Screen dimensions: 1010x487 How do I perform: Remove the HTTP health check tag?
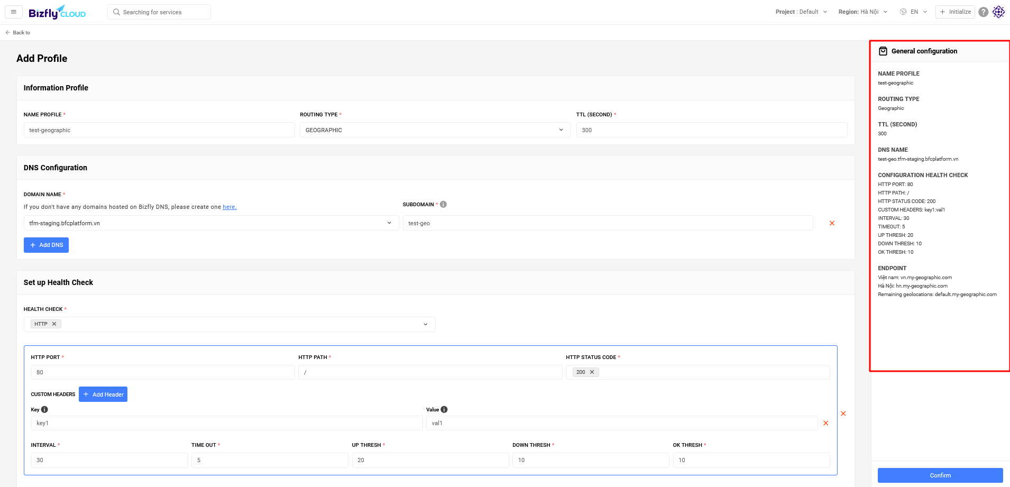click(x=54, y=324)
